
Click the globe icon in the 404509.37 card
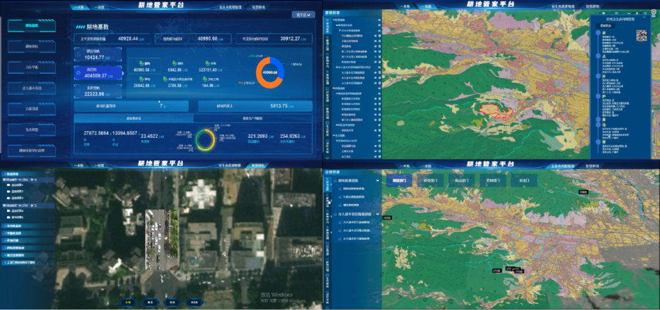click(x=78, y=72)
